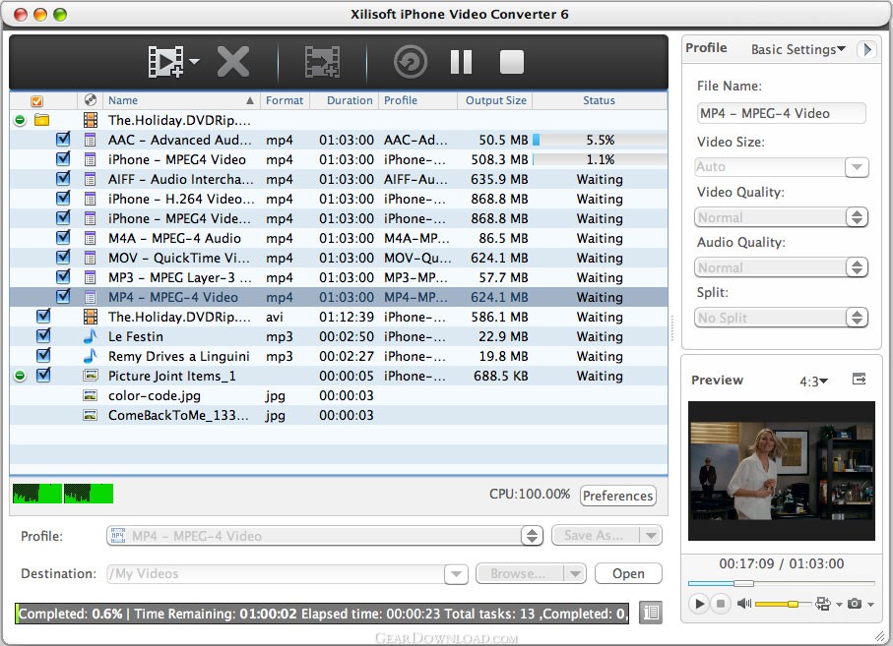This screenshot has width=893, height=646.
Task: Click the log/report icon beside status bar
Action: pos(651,613)
